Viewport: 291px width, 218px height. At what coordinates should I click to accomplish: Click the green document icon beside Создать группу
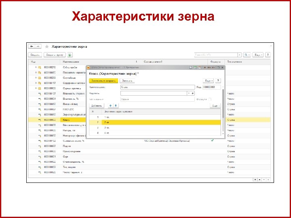click(70, 55)
